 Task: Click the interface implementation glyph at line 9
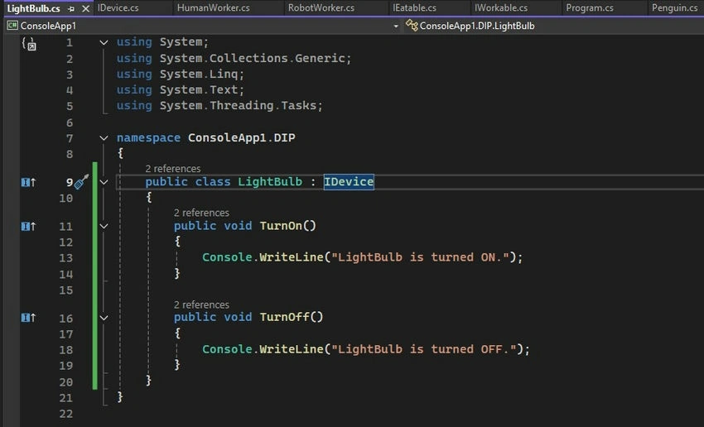tap(28, 182)
